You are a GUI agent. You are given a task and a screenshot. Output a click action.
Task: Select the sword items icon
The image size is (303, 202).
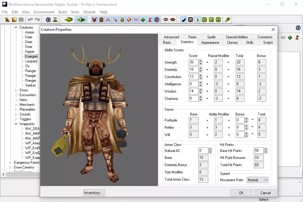(115, 20)
